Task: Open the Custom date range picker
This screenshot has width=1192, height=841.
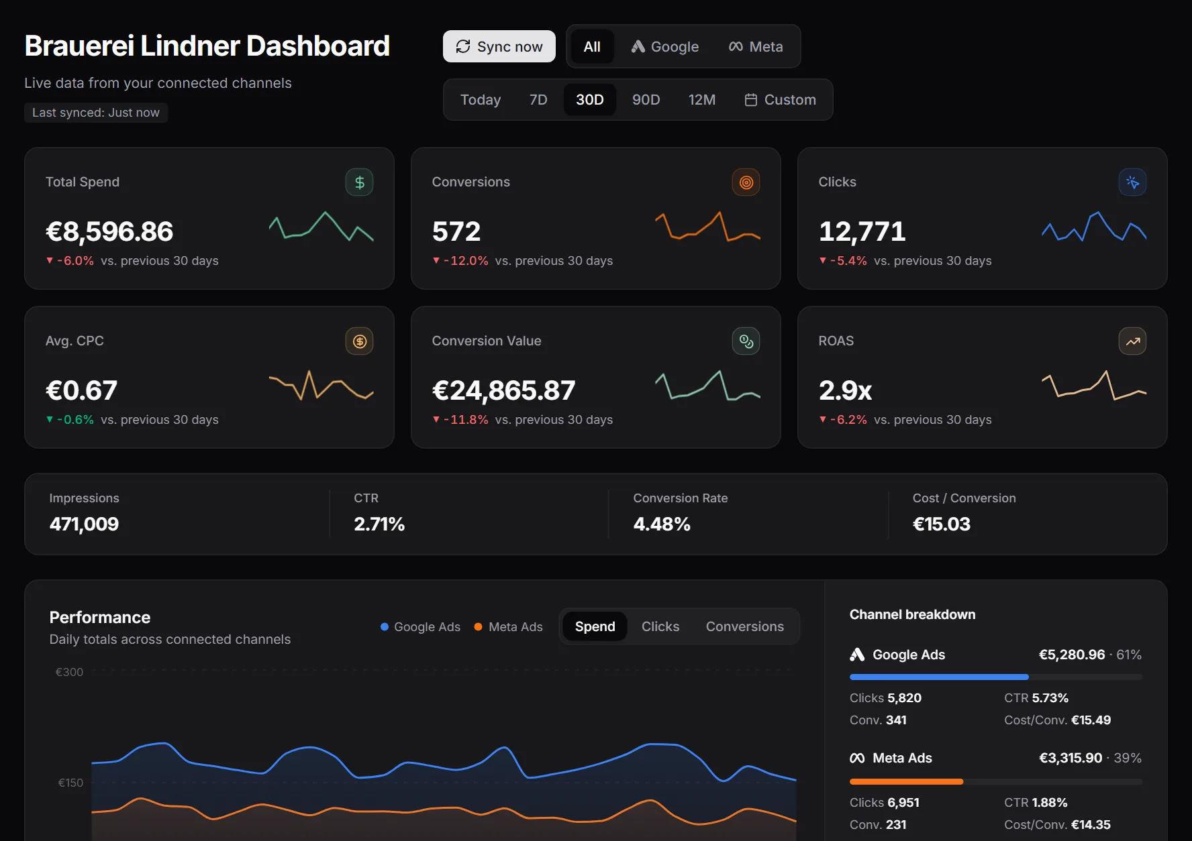Action: 780,99
